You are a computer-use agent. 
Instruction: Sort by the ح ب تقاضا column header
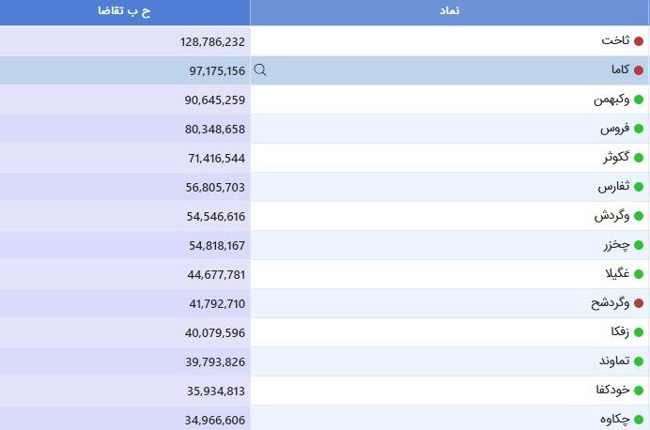point(124,11)
